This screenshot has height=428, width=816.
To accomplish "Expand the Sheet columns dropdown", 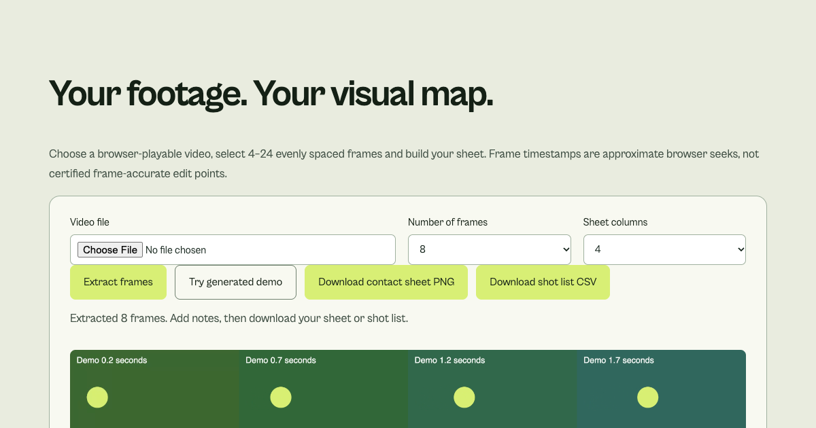I will 664,250.
